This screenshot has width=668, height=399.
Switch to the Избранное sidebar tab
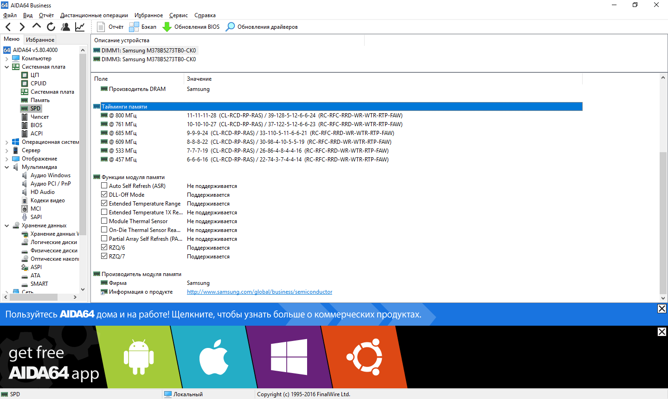[x=40, y=40]
